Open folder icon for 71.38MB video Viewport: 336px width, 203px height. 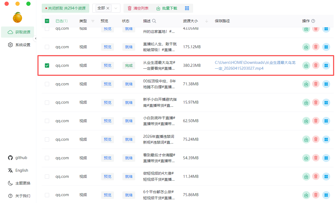pyautogui.click(x=326, y=84)
